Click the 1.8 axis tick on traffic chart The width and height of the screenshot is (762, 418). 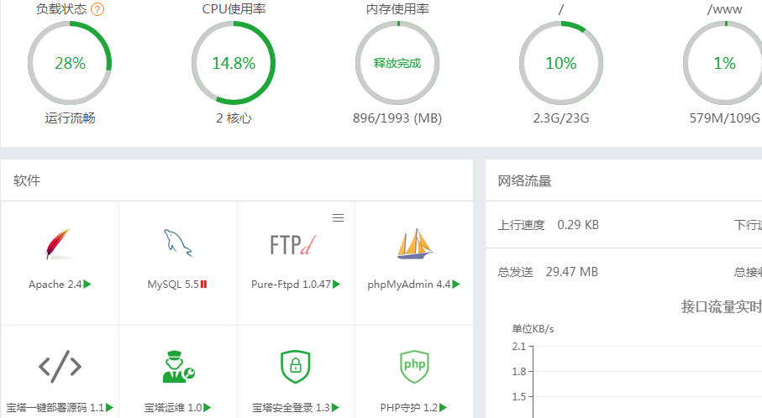pyautogui.click(x=519, y=372)
